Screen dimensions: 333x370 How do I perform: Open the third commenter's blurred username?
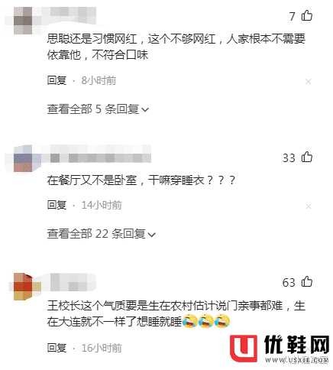pos(73,282)
